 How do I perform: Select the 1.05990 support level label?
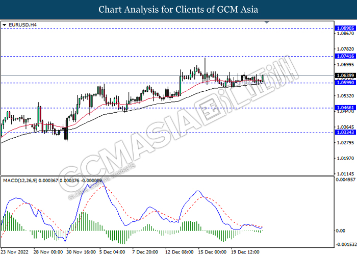click(x=345, y=83)
